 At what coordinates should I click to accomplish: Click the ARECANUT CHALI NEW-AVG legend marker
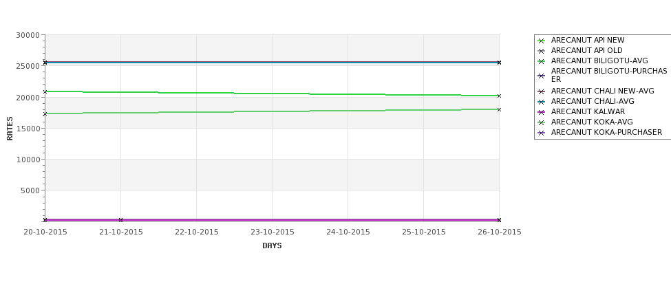(542, 91)
